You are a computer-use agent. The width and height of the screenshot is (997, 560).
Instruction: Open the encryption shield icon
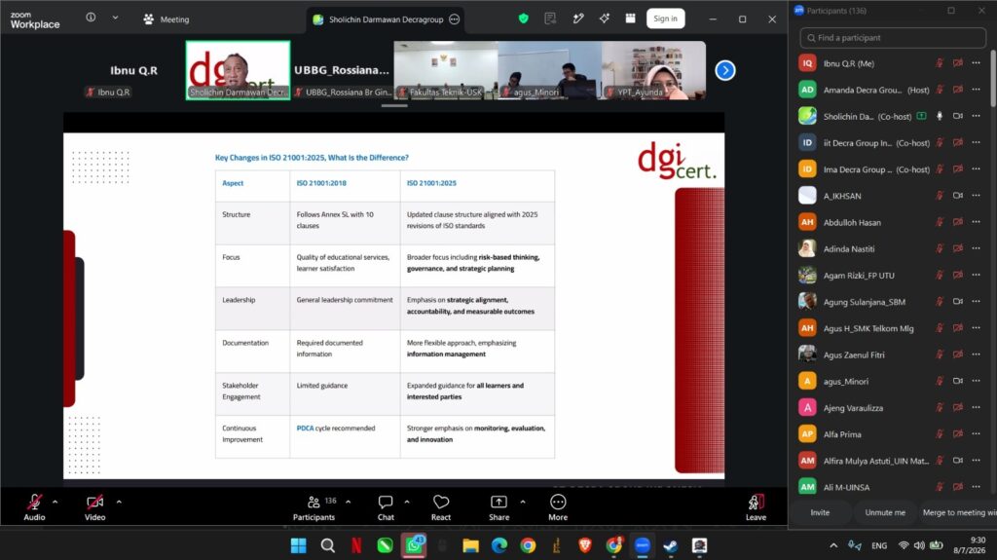pos(523,19)
